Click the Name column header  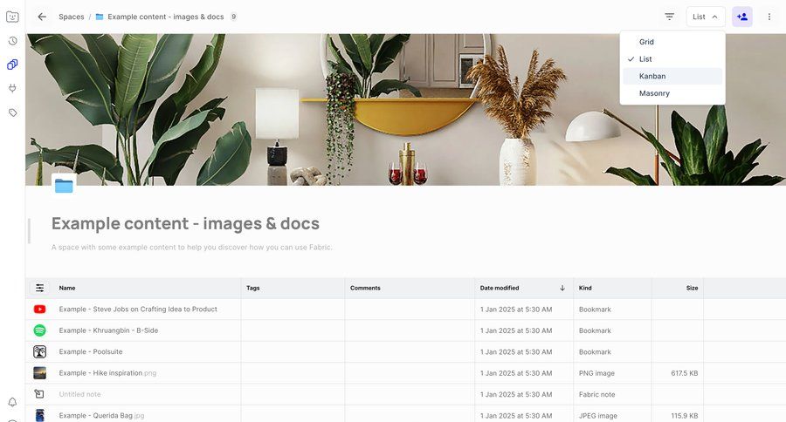coord(67,288)
